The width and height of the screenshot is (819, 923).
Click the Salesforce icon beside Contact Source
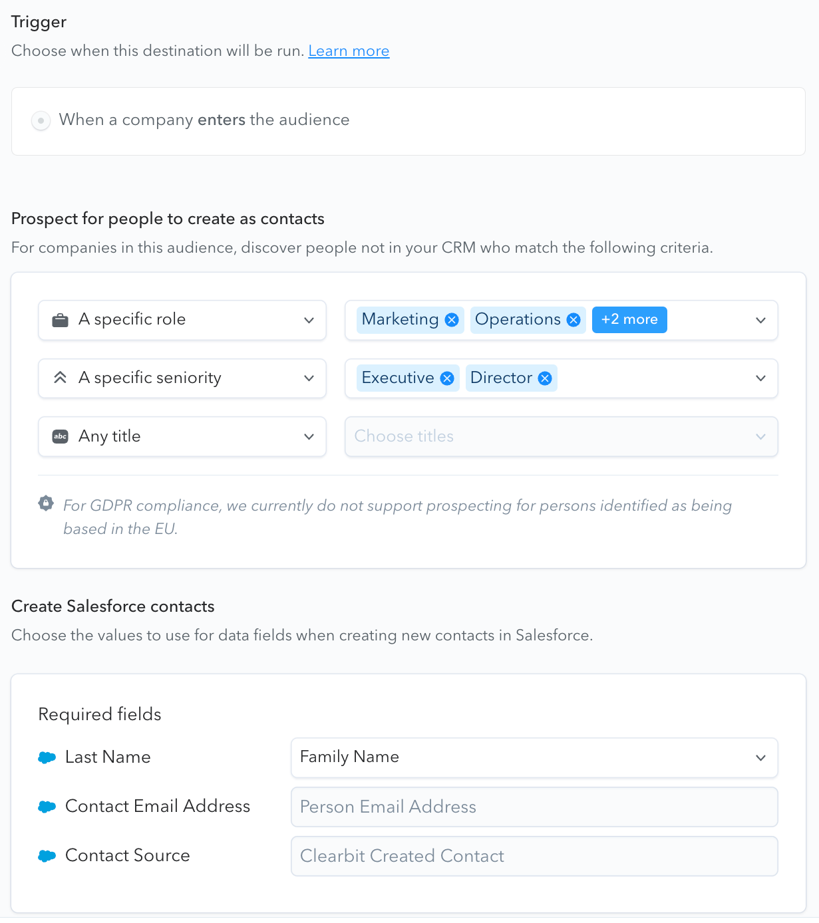(x=47, y=856)
